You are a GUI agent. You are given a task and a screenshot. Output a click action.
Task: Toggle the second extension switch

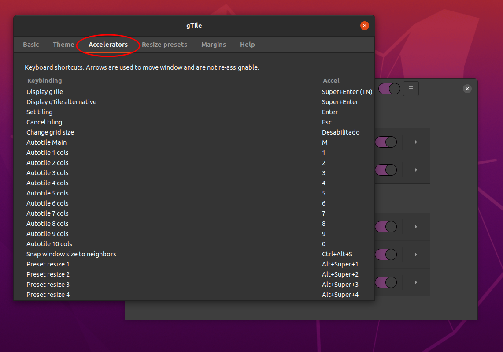coord(386,170)
